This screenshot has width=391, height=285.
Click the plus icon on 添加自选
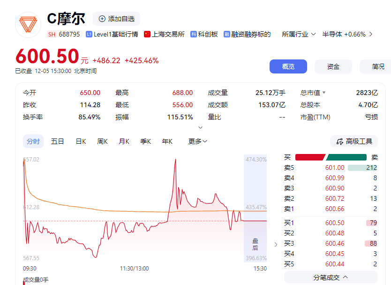(x=101, y=19)
